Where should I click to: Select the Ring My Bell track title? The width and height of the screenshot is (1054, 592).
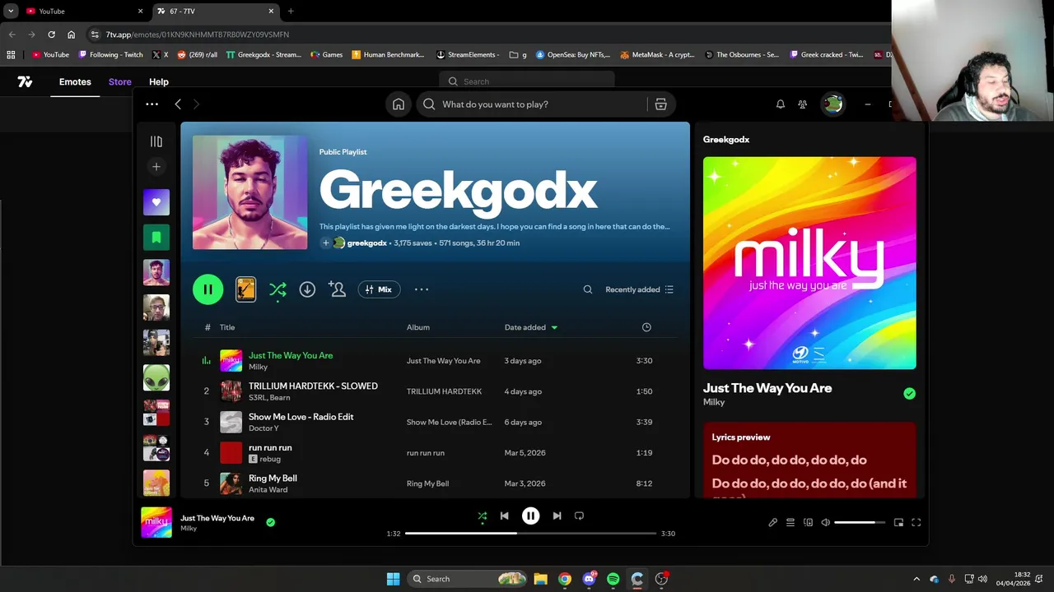point(273,479)
